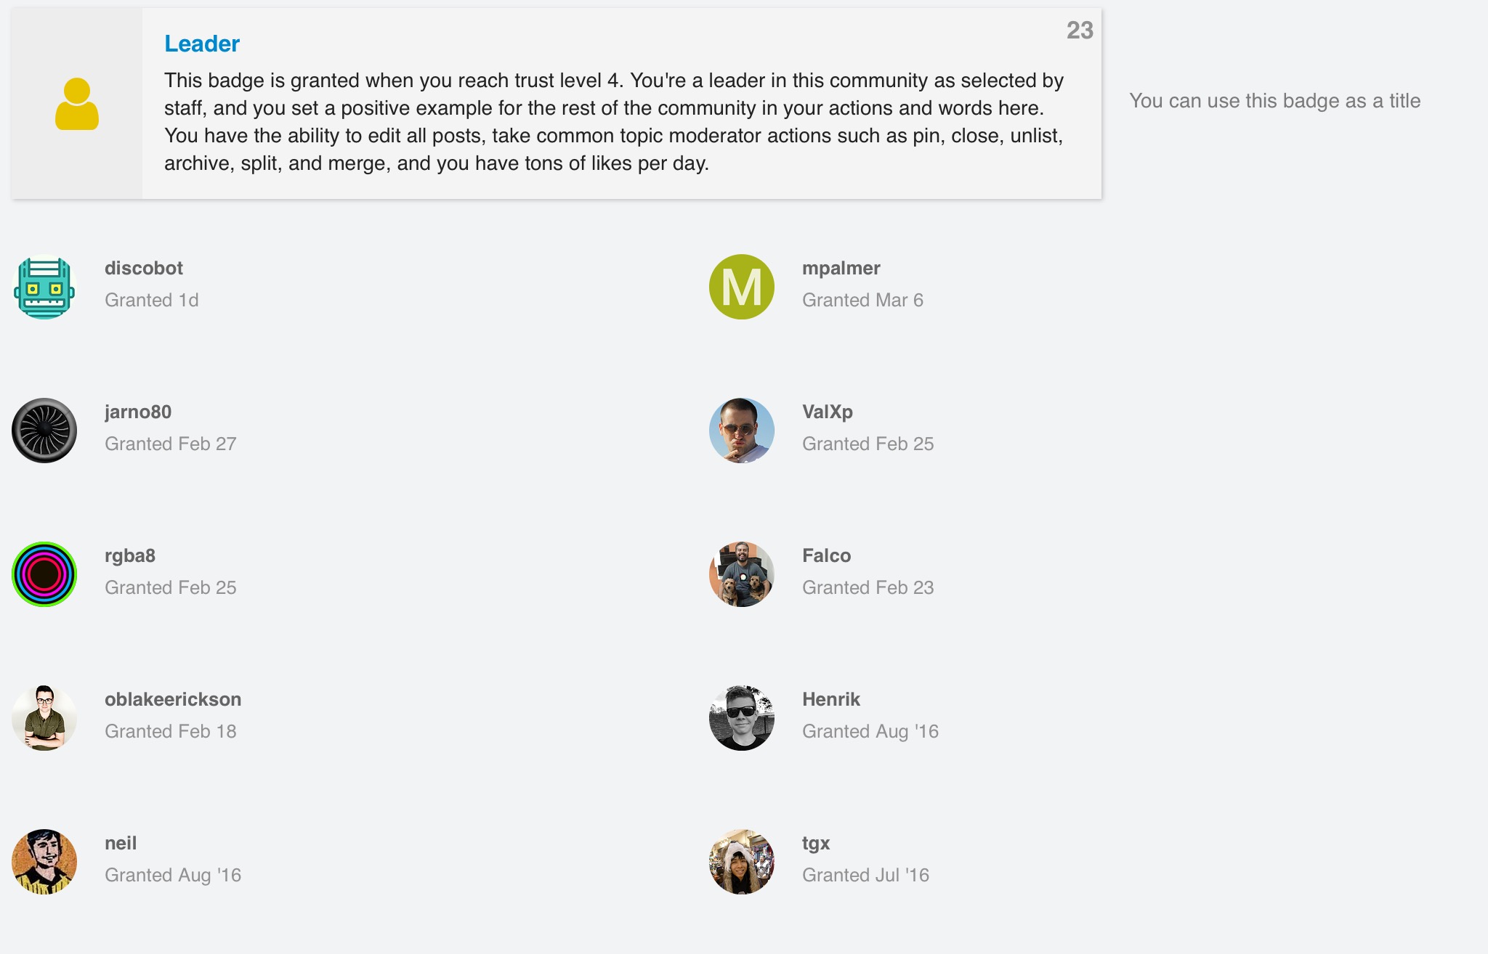Click jarno80's turbine avatar

tap(44, 431)
